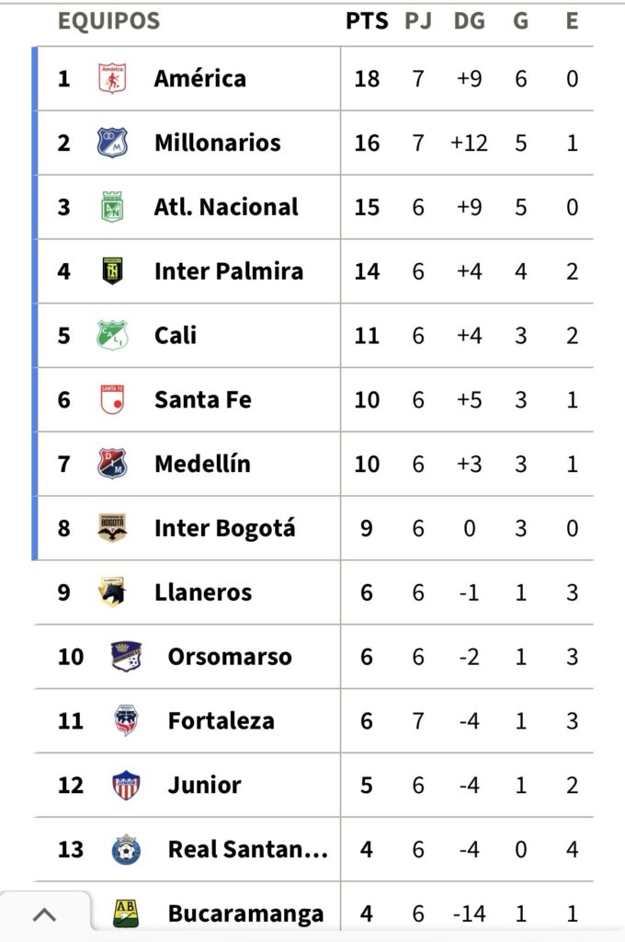
Task: Open the Orsomarso team name link
Action: (229, 657)
